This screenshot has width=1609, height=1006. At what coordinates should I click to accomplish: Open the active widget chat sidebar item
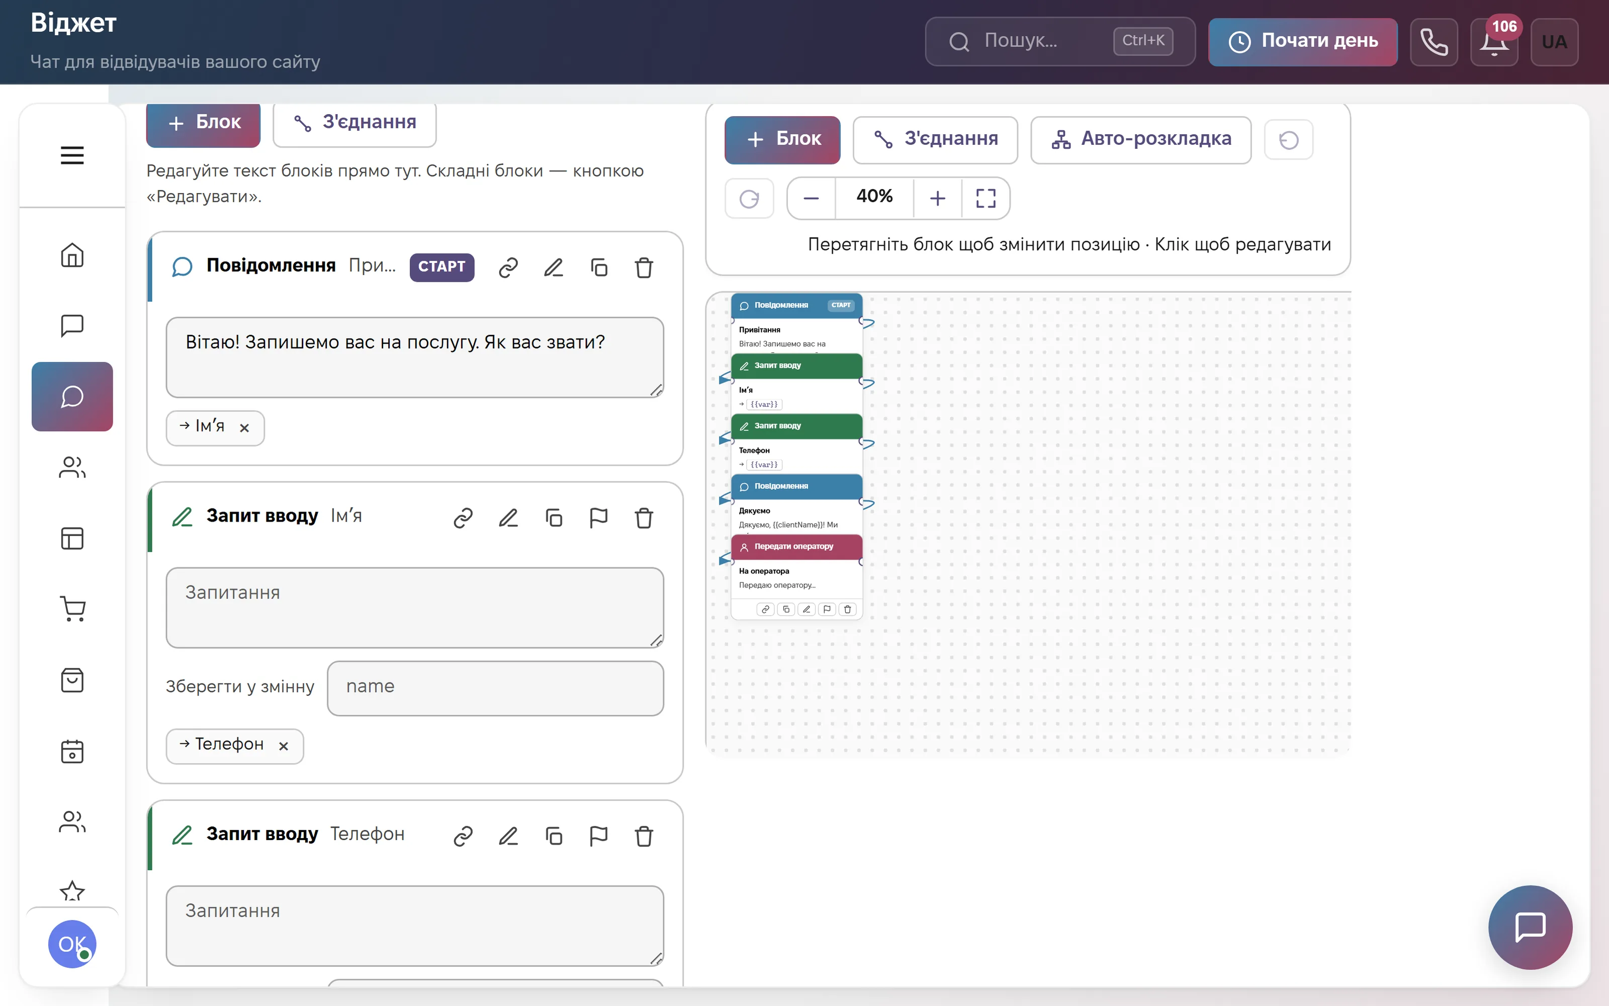pos(72,396)
